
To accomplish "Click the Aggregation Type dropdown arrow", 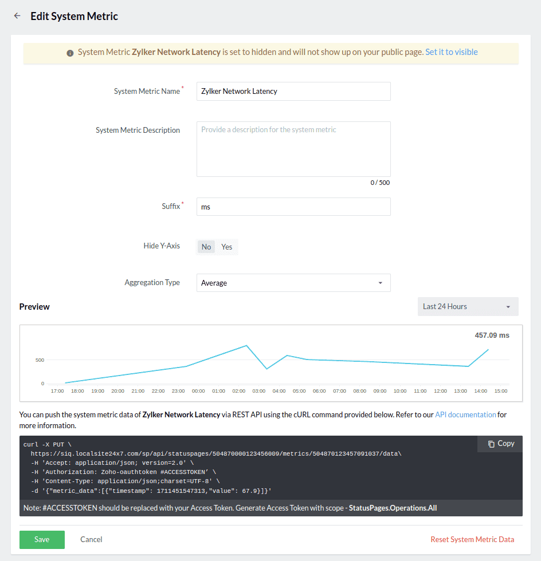I will tap(381, 283).
